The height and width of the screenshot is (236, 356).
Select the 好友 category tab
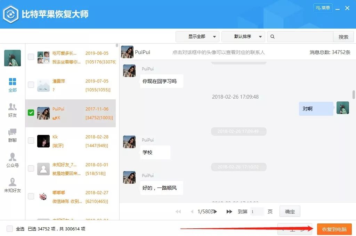pyautogui.click(x=13, y=110)
